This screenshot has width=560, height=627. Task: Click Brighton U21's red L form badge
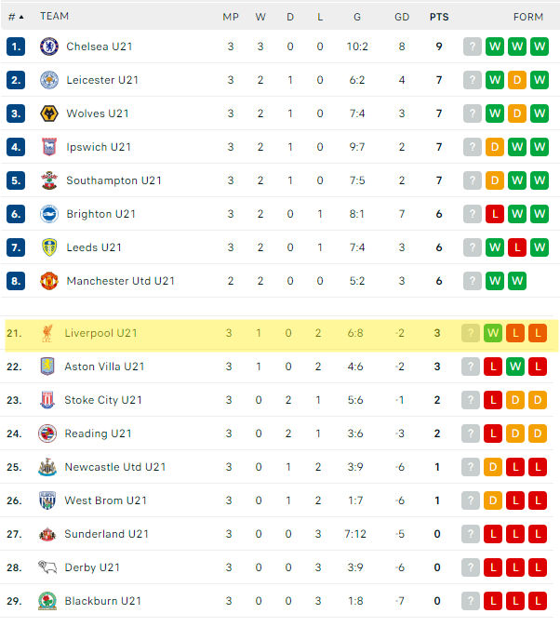(x=495, y=214)
